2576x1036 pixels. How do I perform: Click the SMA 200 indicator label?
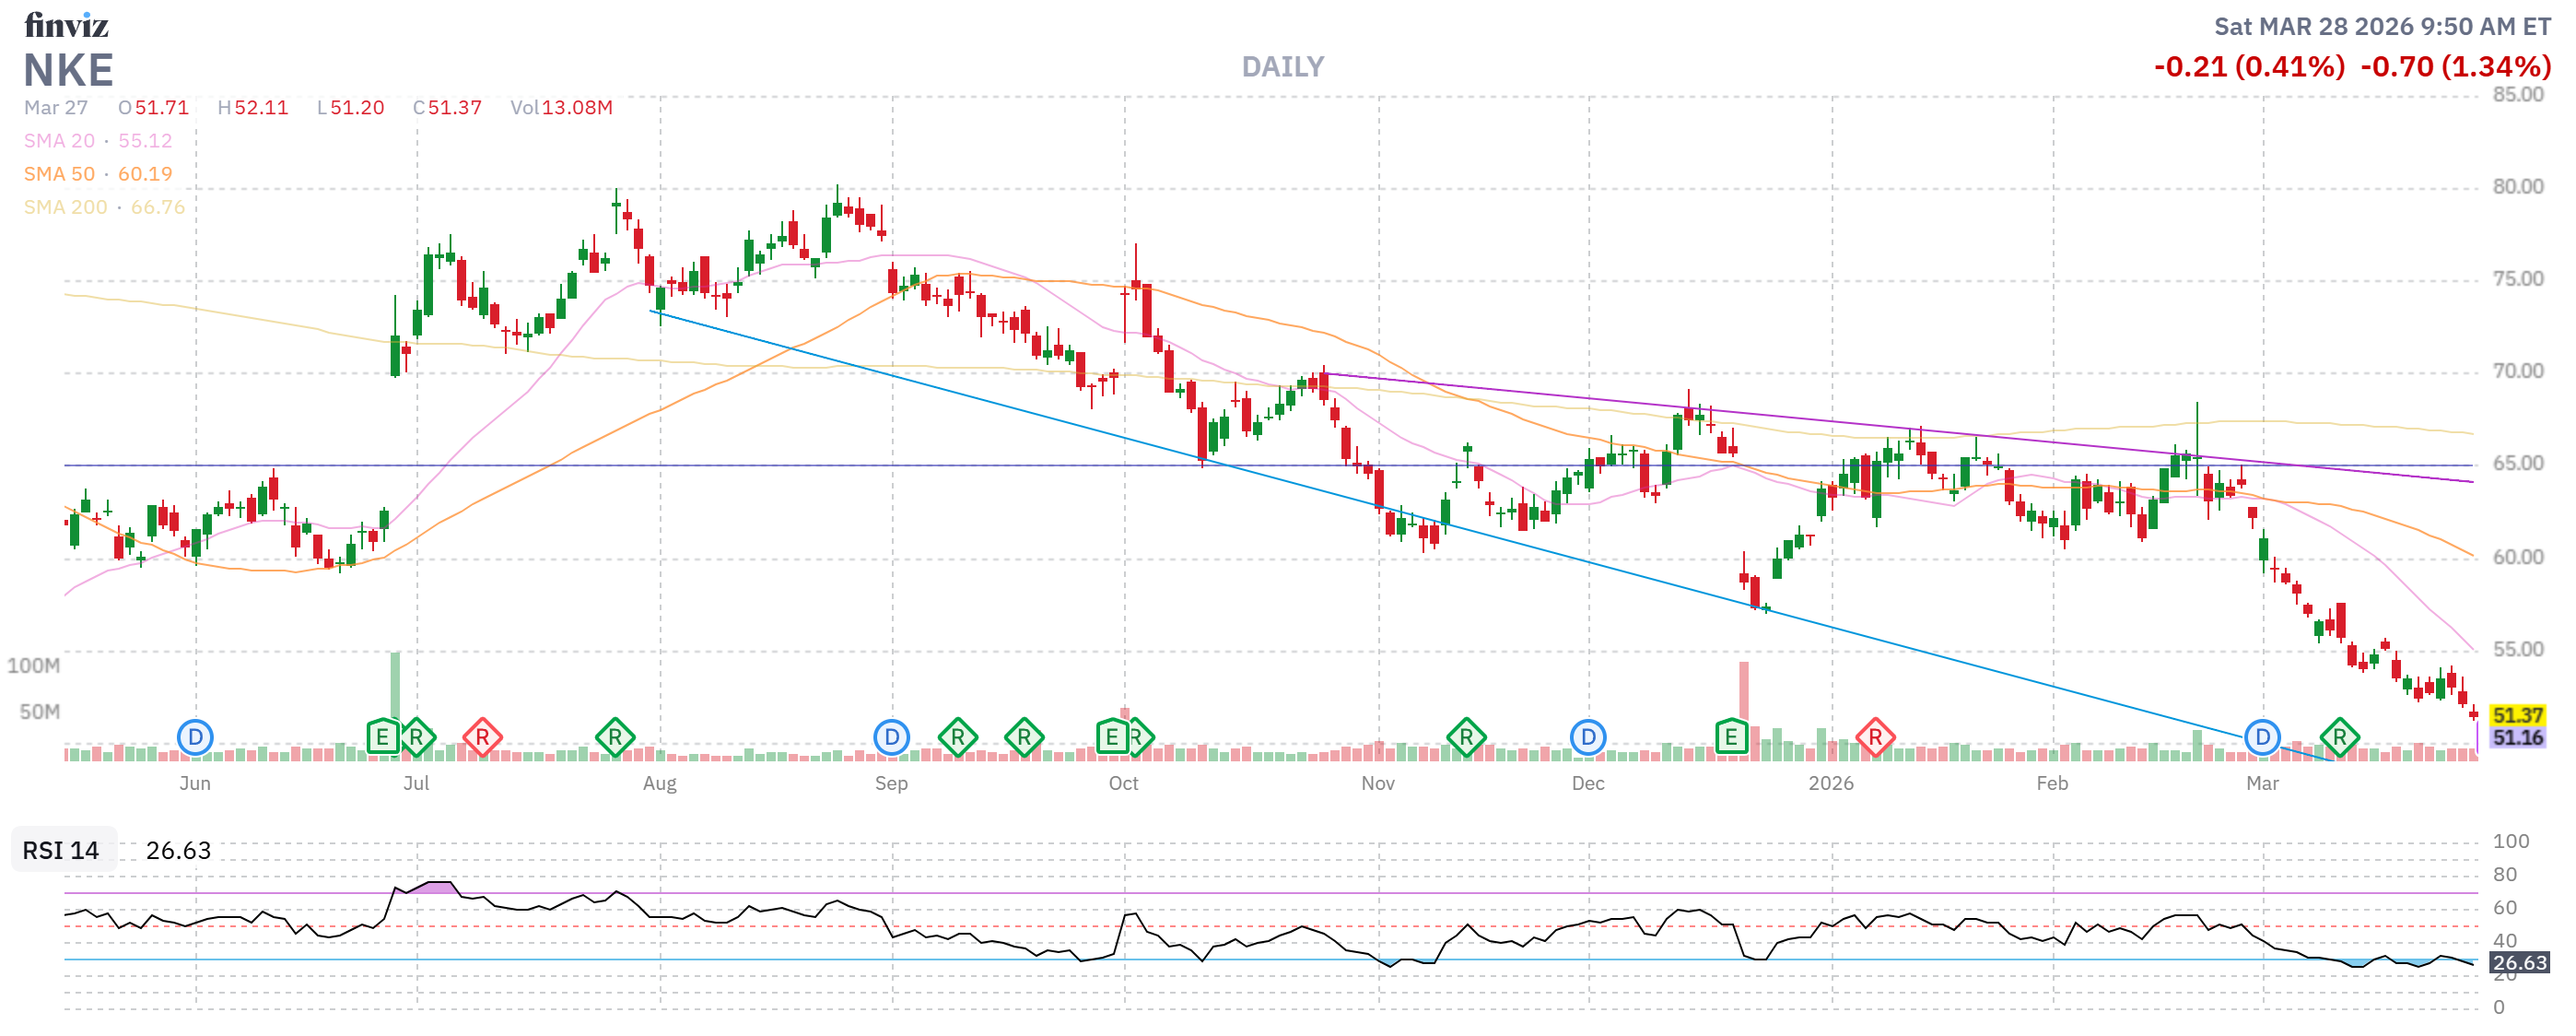tap(65, 207)
